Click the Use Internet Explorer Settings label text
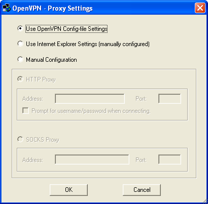The width and height of the screenshot is (208, 204). 88,44
